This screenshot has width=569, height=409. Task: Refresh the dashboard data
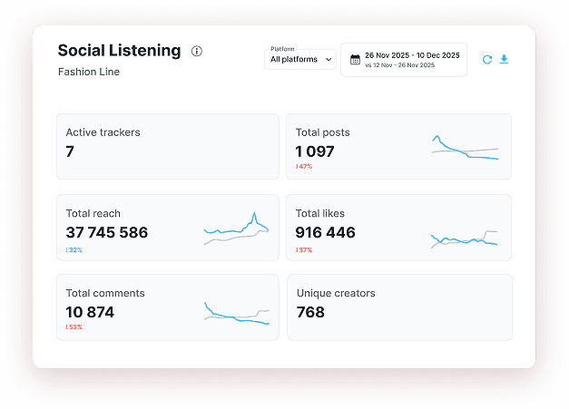(x=487, y=60)
